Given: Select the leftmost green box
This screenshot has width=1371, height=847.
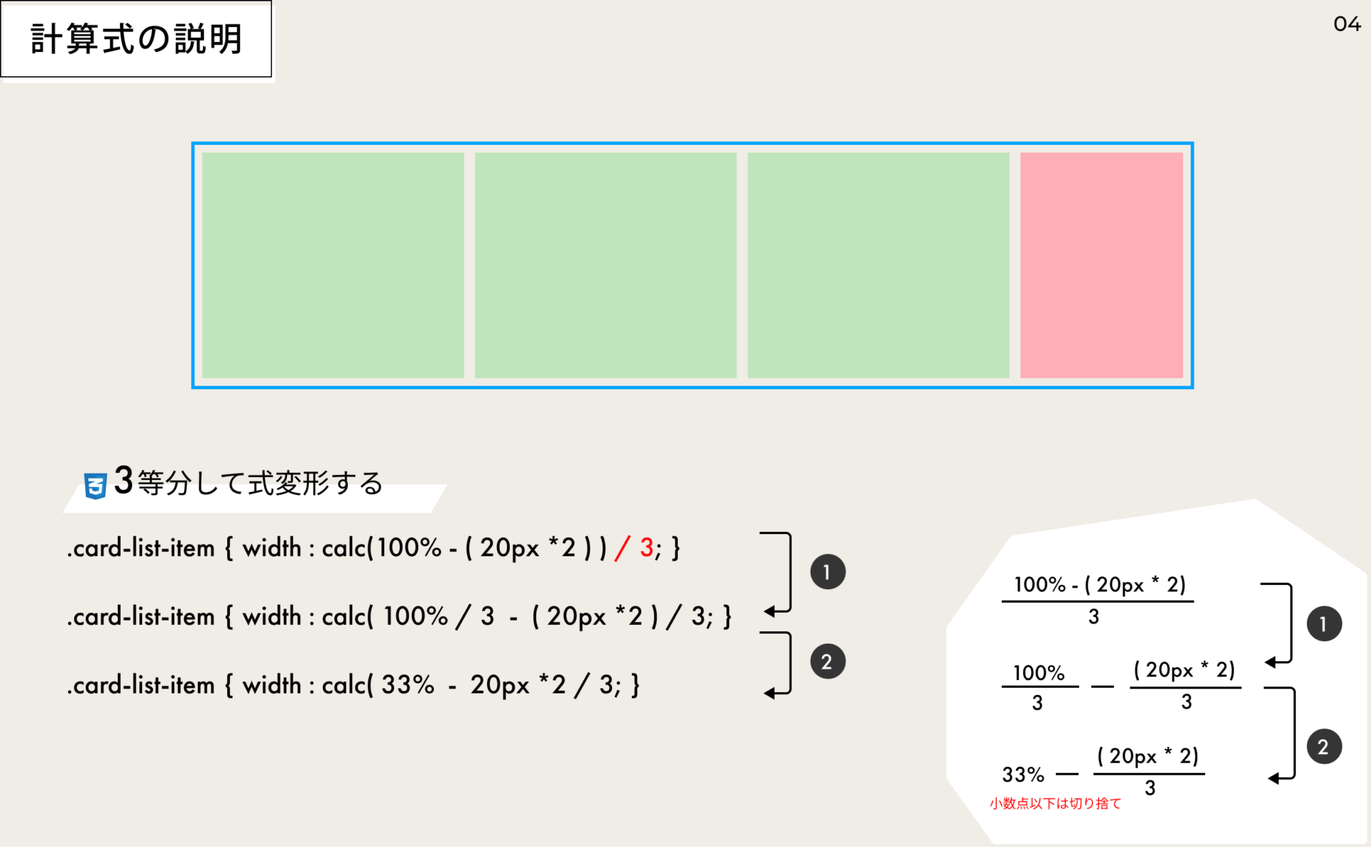Looking at the screenshot, I should pos(333,265).
